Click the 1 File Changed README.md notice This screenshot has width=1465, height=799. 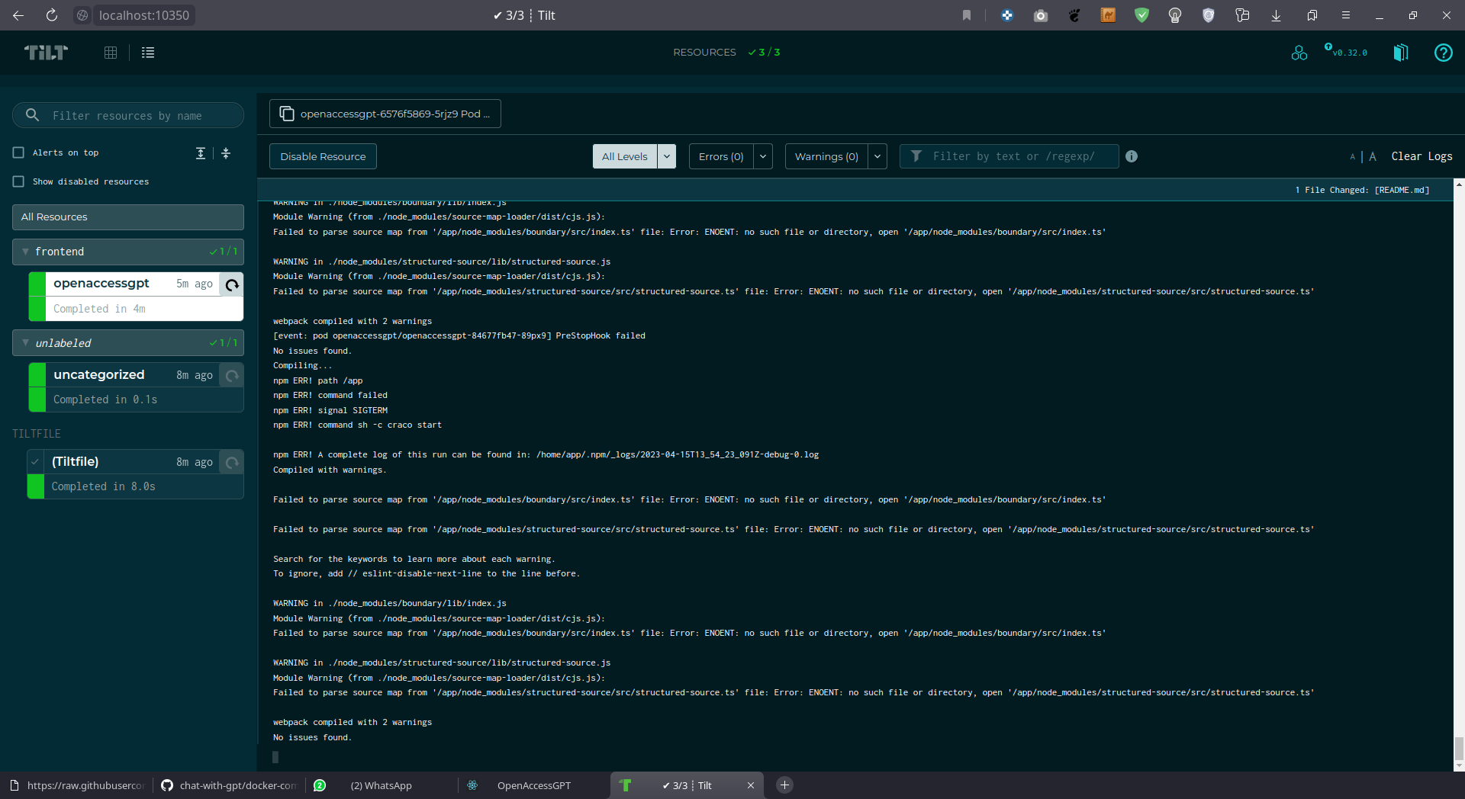(x=1362, y=190)
